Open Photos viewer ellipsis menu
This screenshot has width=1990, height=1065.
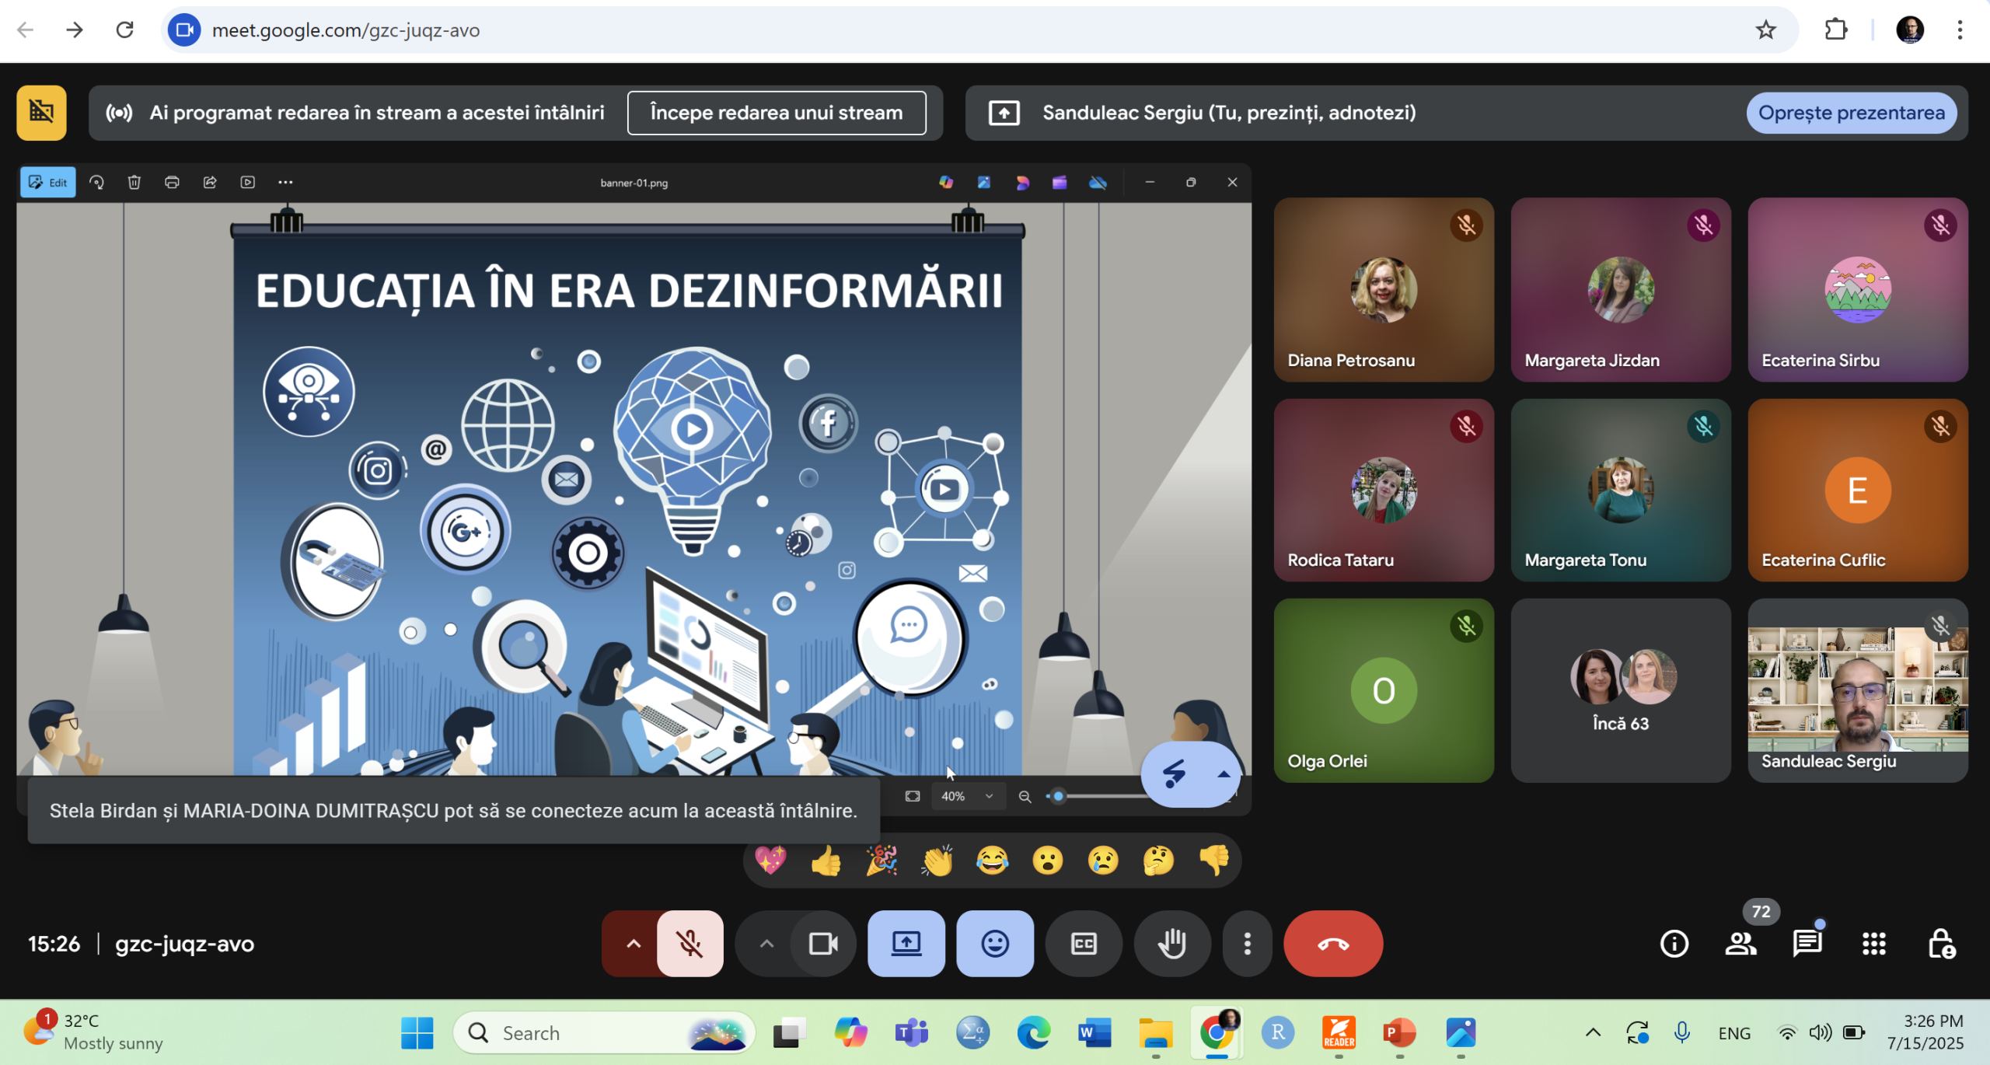tap(285, 183)
